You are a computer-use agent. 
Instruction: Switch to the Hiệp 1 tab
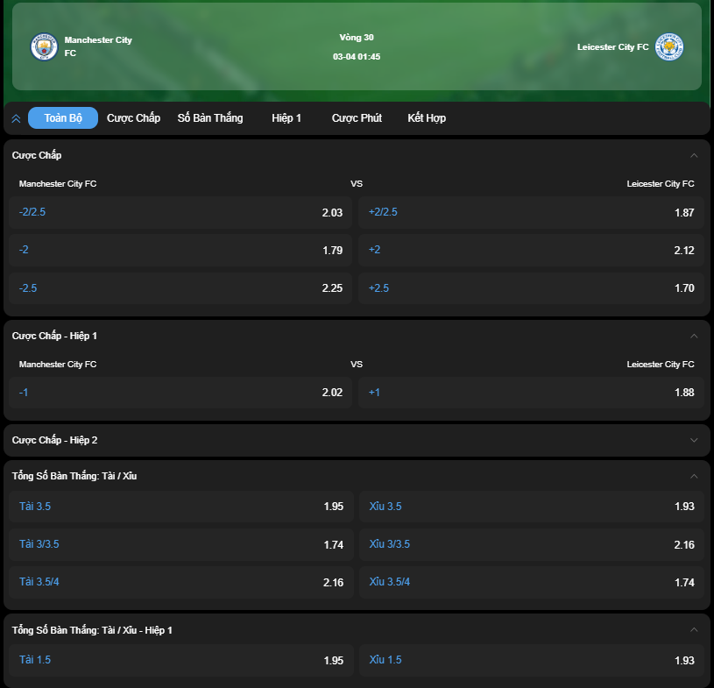[x=286, y=118]
